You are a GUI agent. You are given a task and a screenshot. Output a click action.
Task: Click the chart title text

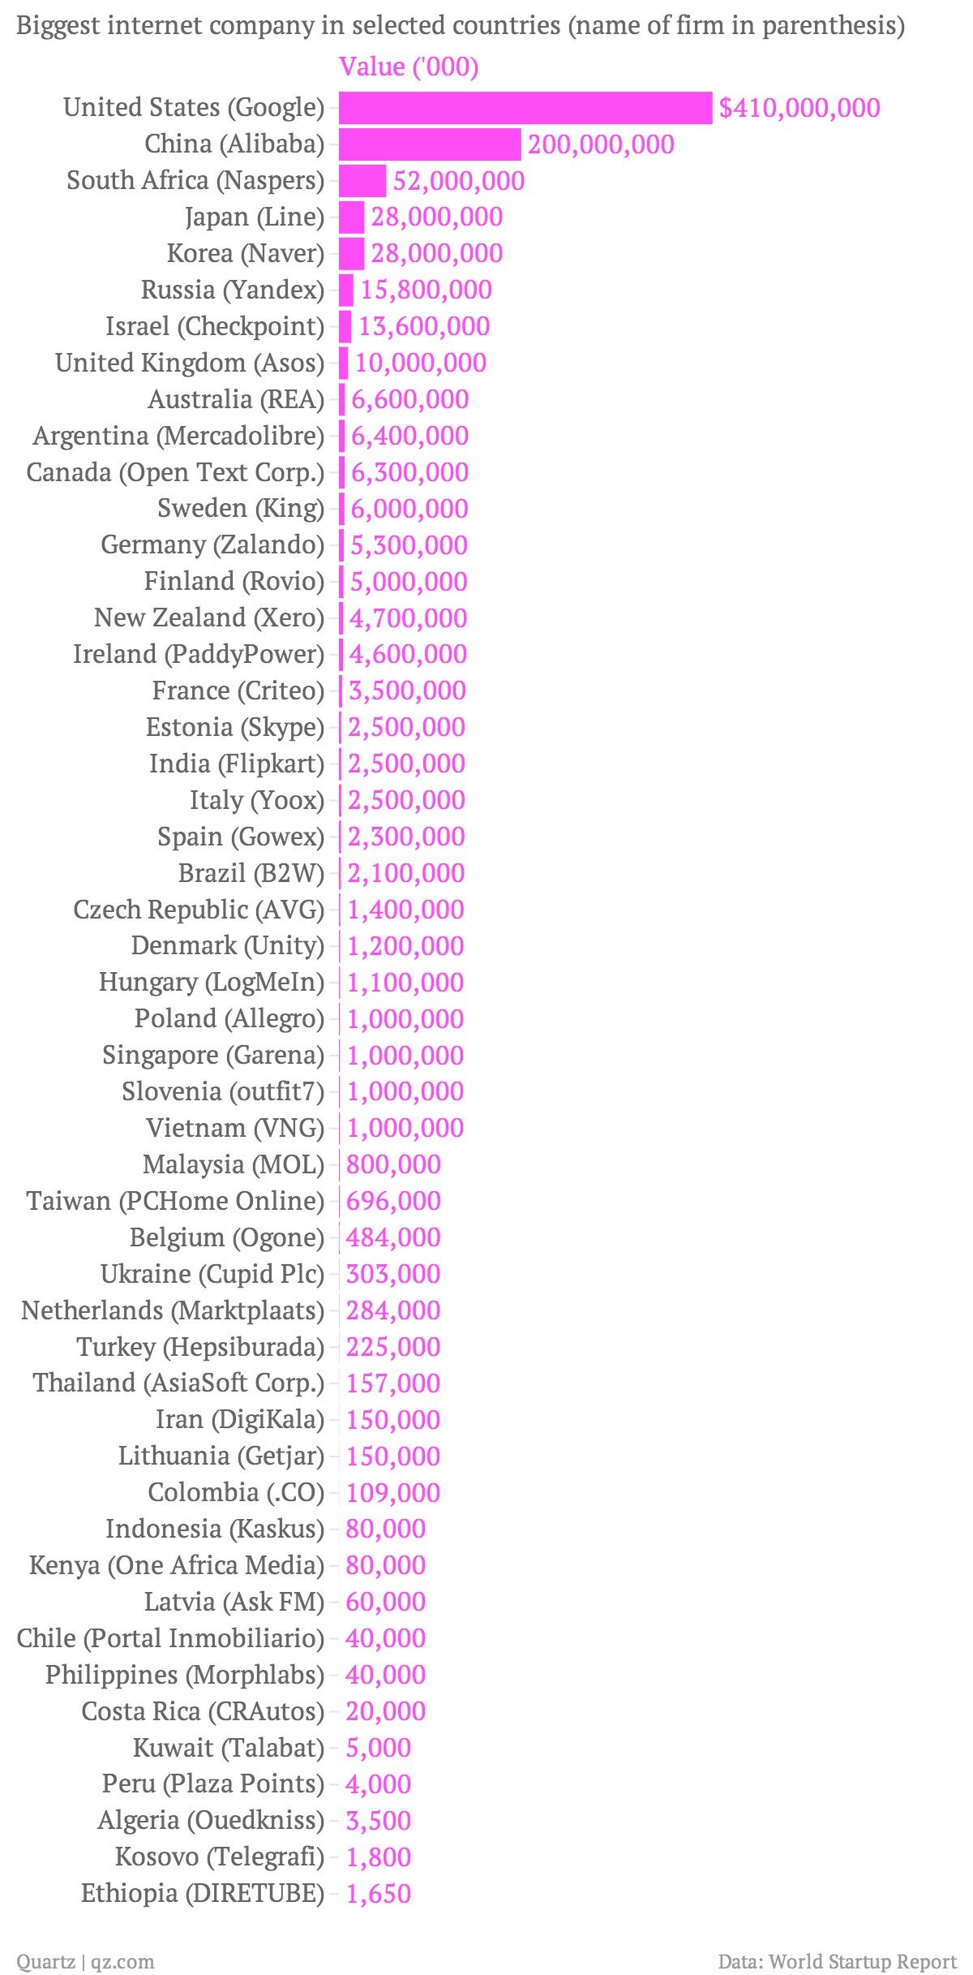click(x=461, y=26)
